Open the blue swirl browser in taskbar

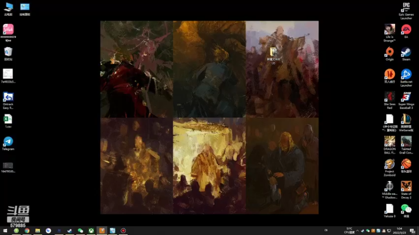(x=48, y=230)
